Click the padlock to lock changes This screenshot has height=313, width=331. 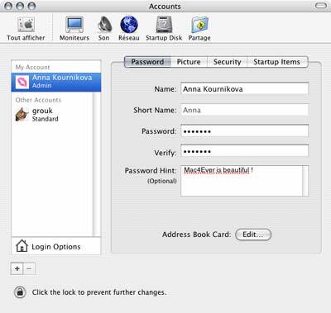20,292
